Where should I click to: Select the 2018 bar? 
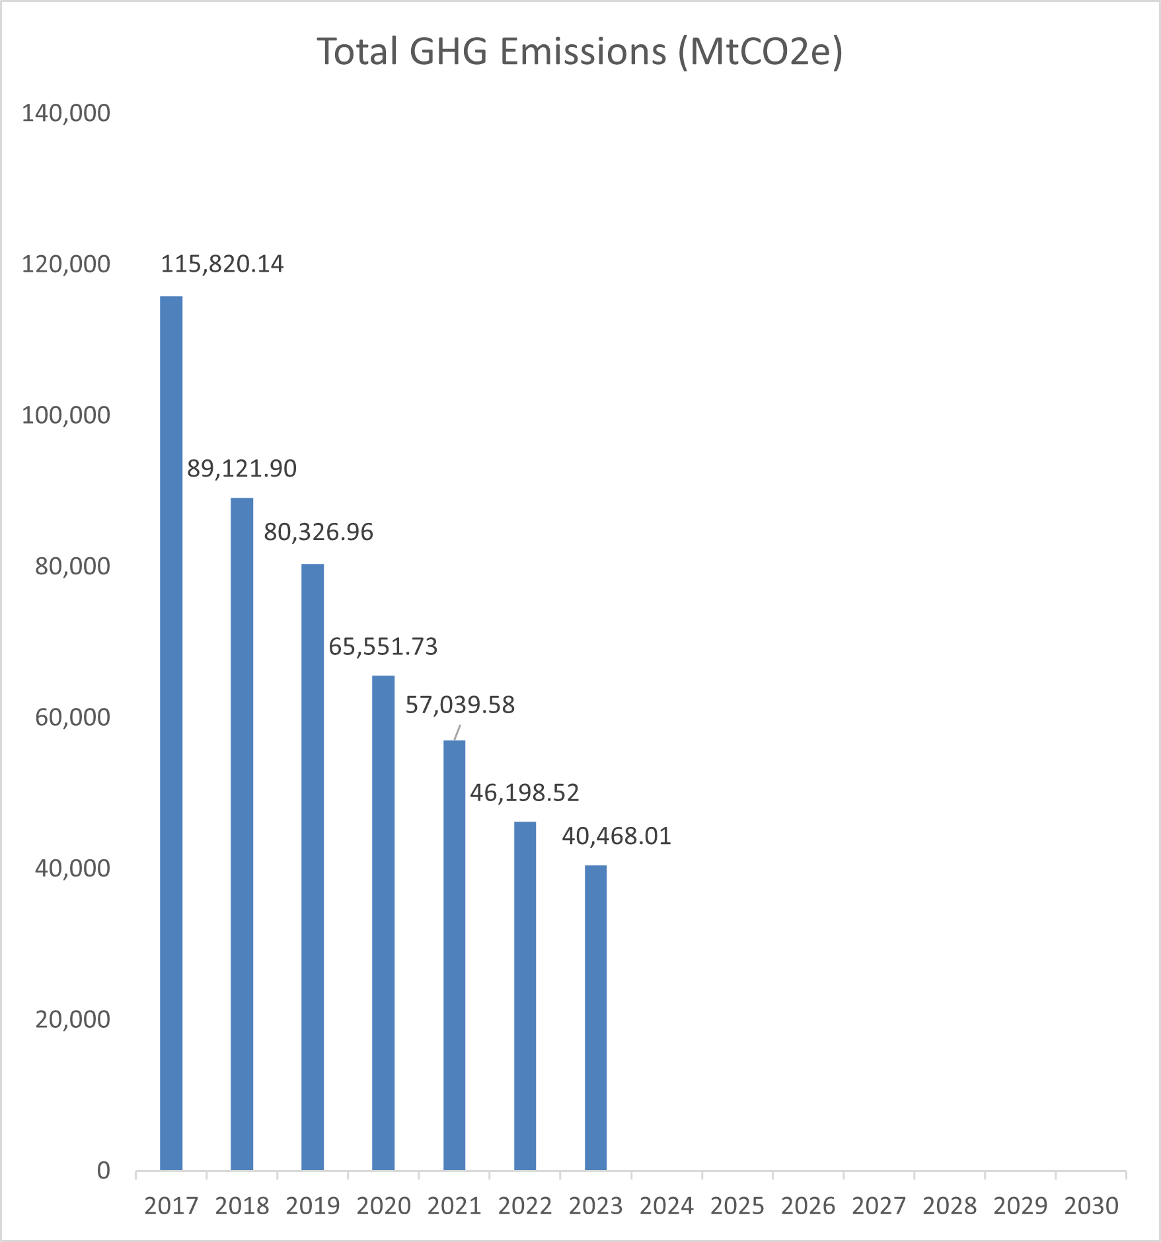(242, 834)
